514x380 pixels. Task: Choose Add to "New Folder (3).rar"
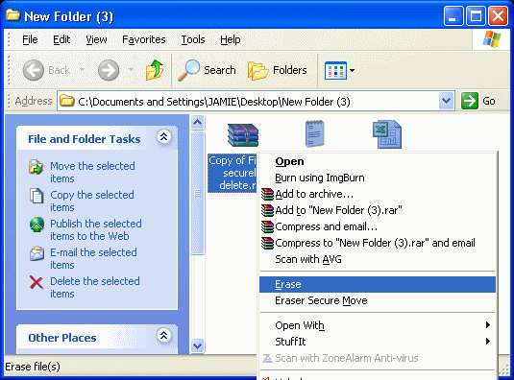click(378, 210)
